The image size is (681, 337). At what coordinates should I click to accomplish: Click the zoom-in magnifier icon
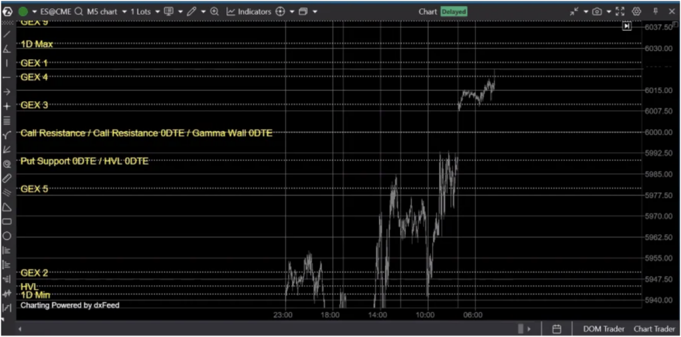point(215,12)
